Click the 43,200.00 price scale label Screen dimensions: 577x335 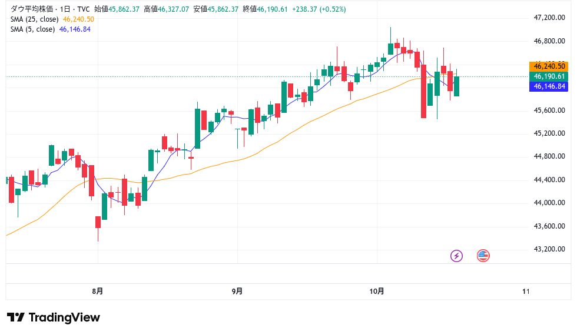[549, 249]
